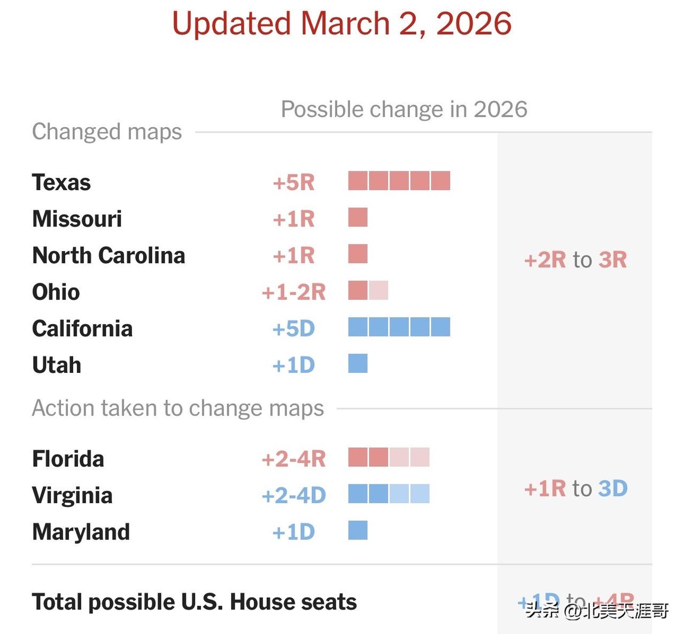Select the "Possible change in 2026" column header

click(404, 109)
